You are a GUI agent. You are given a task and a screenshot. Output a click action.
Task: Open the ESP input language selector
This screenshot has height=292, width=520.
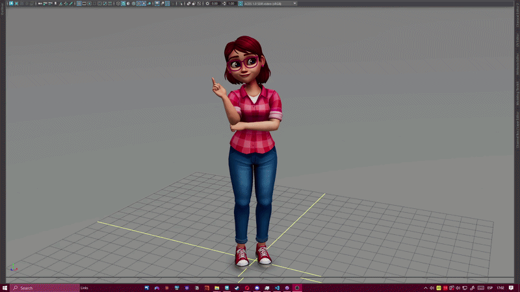click(489, 287)
